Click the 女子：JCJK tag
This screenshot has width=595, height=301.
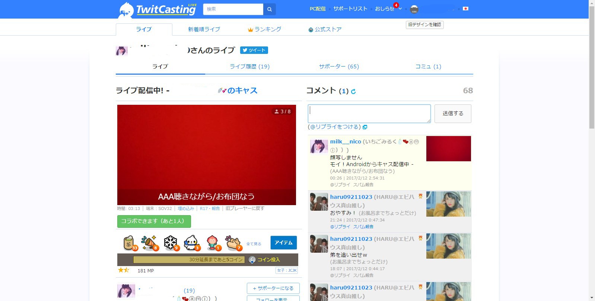[287, 271]
